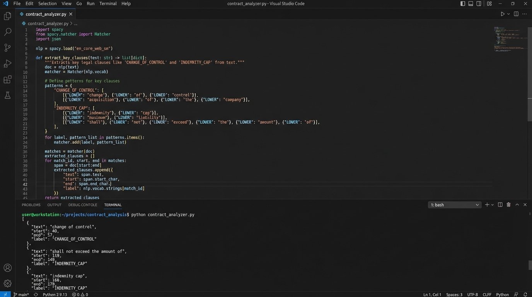The width and height of the screenshot is (532, 297).
Task: Open the Source Control view
Action: tap(7, 48)
